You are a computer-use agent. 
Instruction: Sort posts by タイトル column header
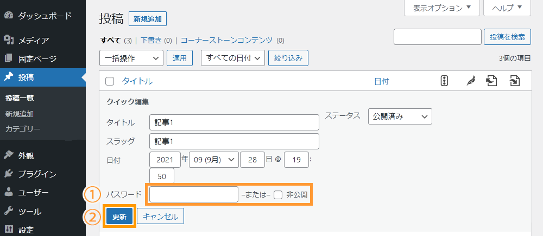137,81
